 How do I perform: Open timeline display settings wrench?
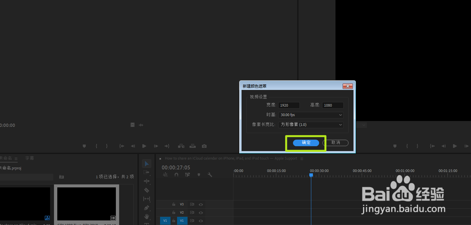tap(210, 175)
